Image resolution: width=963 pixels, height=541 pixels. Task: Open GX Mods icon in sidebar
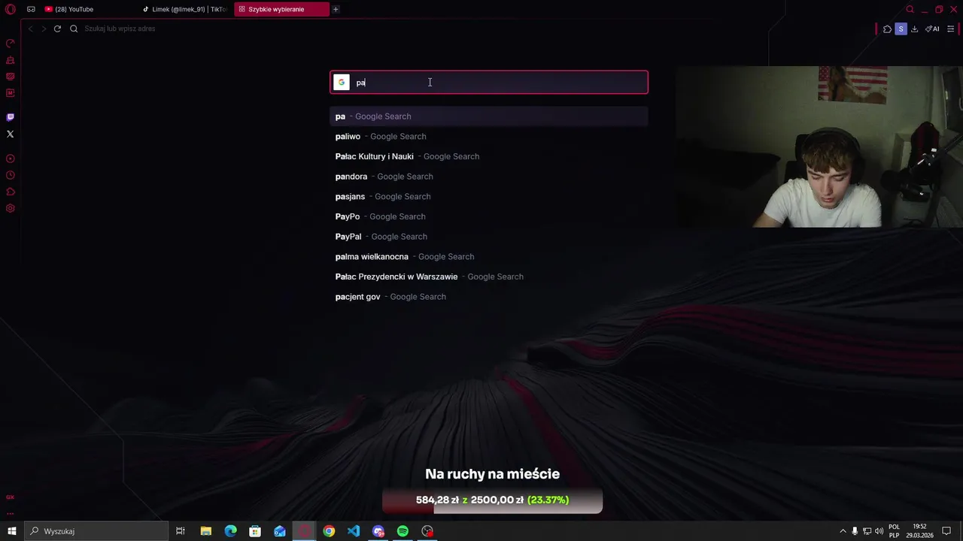[11, 93]
